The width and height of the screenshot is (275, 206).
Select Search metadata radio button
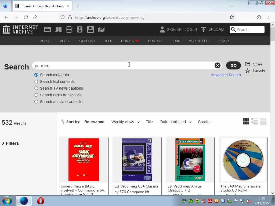tap(36, 75)
